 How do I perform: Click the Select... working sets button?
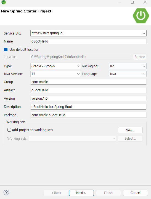point(130,138)
